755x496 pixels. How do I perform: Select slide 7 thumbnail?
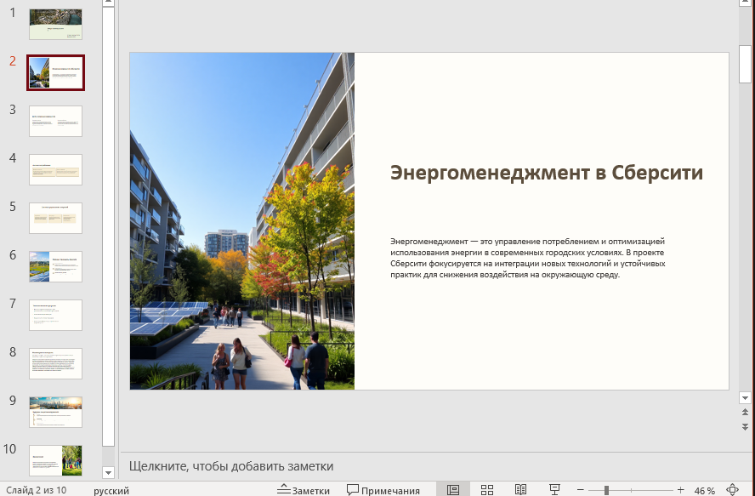[55, 316]
